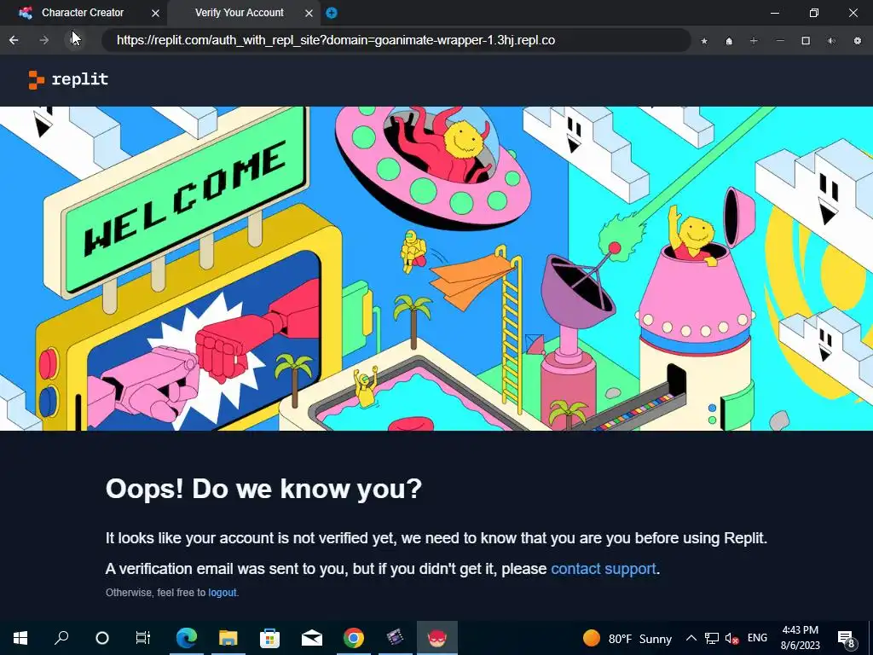Minimize the browser window
The height and width of the screenshot is (655, 873).
click(775, 13)
